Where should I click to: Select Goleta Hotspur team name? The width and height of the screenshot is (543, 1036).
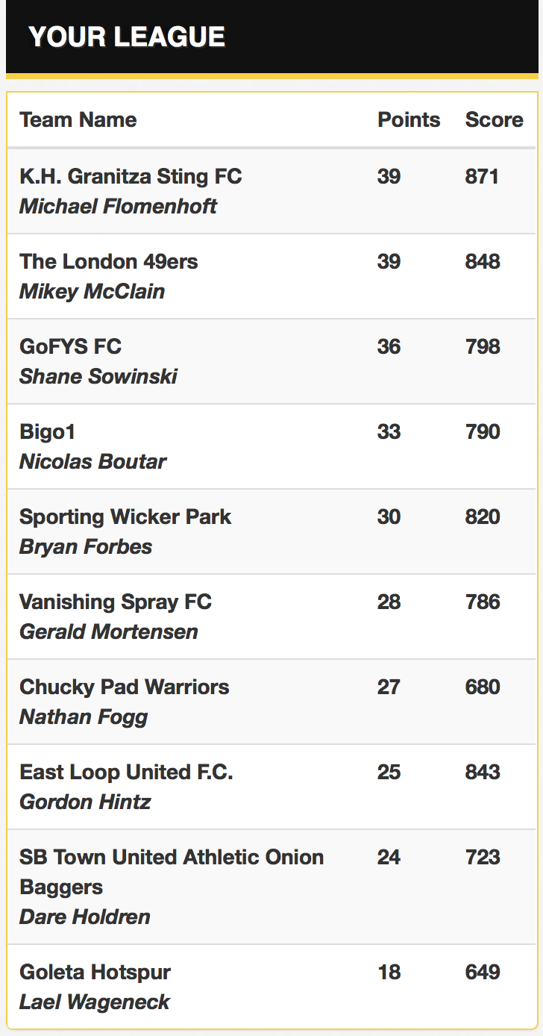(x=95, y=973)
